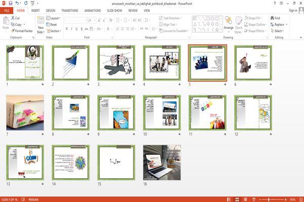Open the font size combo box
The width and height of the screenshot is (304, 202).
click(x=92, y=20)
